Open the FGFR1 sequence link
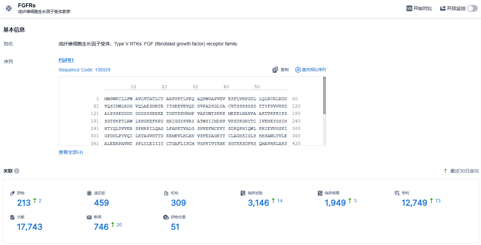481x245 pixels. (x=66, y=60)
